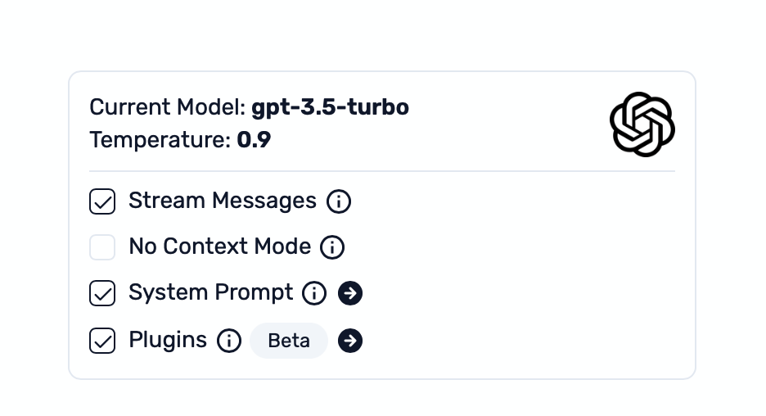Click the temperature value 0.9
Viewport: 766px width, 416px height.
(x=254, y=140)
